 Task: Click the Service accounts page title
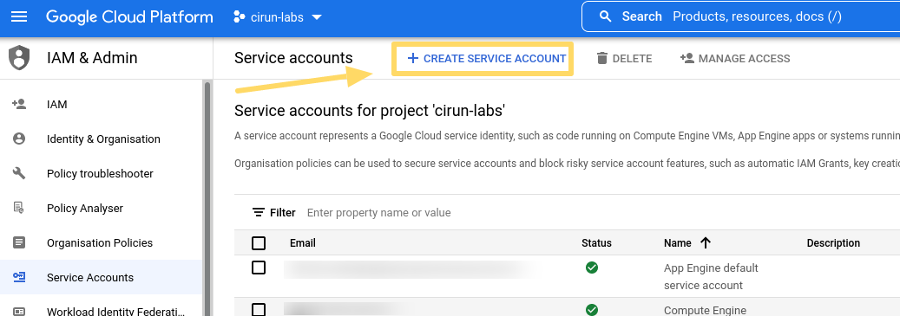click(293, 58)
